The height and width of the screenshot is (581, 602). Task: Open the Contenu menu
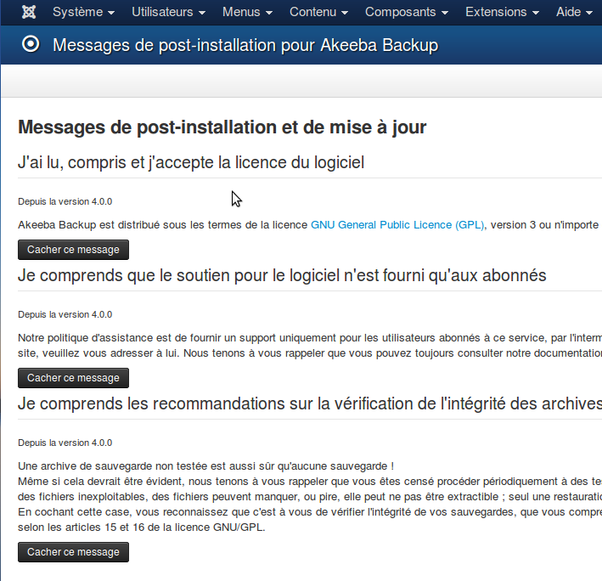tap(318, 13)
